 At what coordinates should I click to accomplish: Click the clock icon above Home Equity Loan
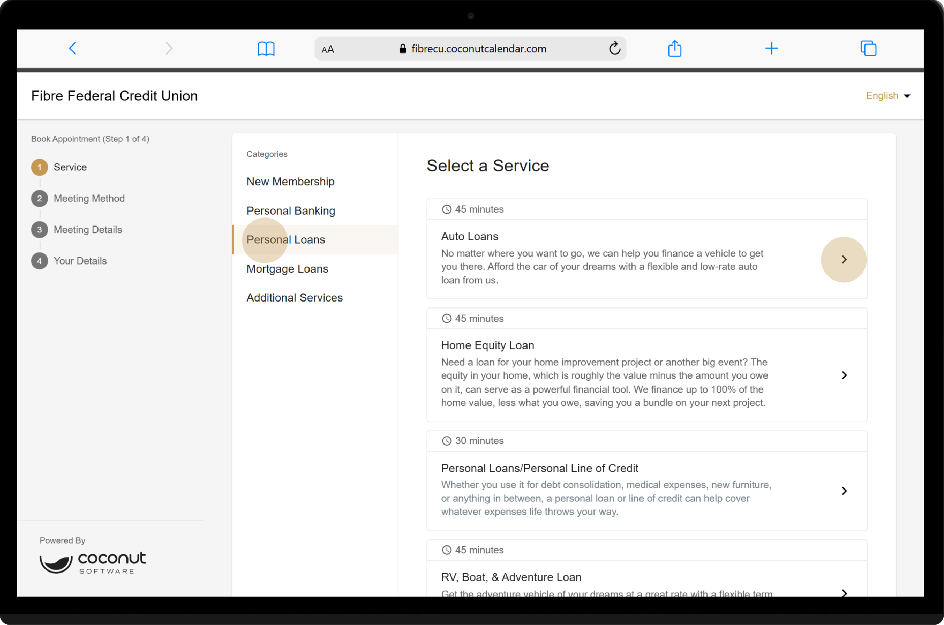(x=446, y=319)
